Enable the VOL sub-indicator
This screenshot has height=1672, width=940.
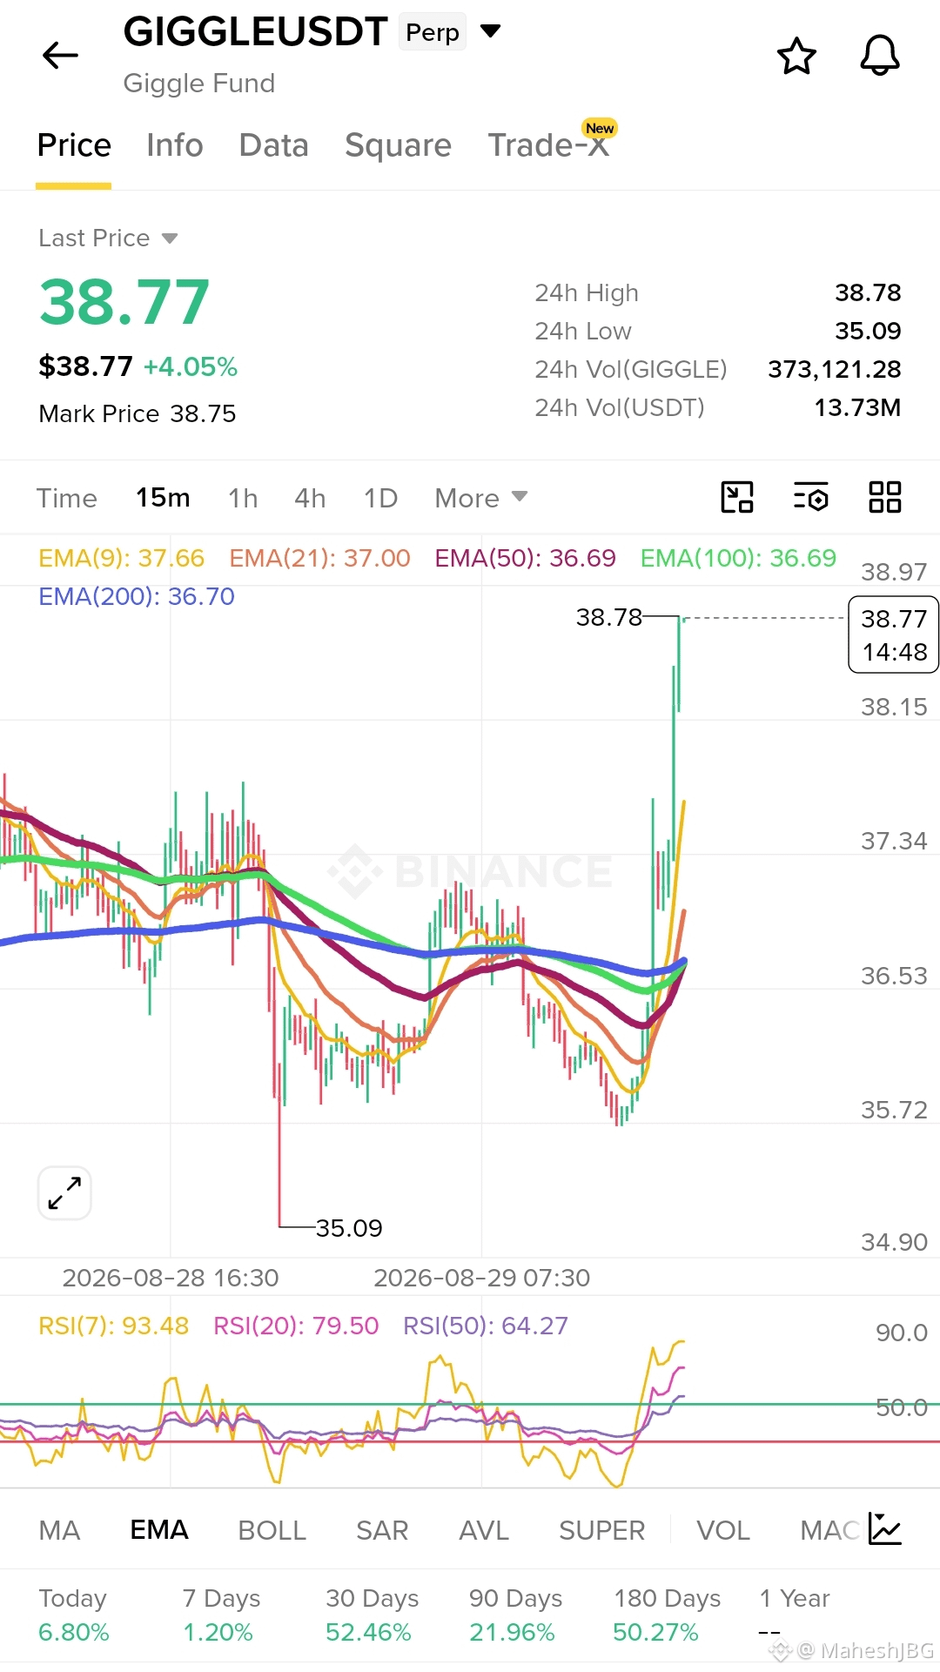pos(723,1530)
